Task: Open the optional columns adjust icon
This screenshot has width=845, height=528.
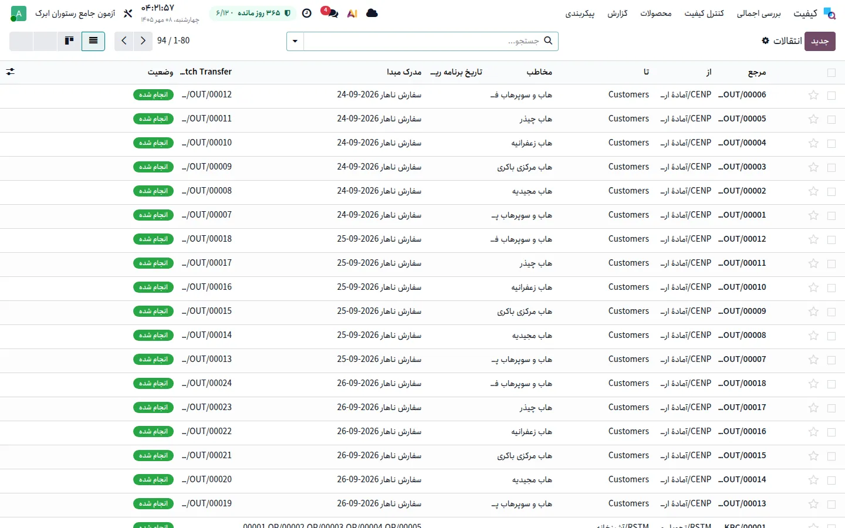Action: point(11,72)
